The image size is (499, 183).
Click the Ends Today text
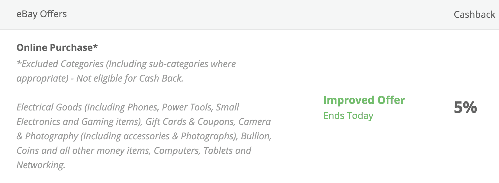[348, 116]
